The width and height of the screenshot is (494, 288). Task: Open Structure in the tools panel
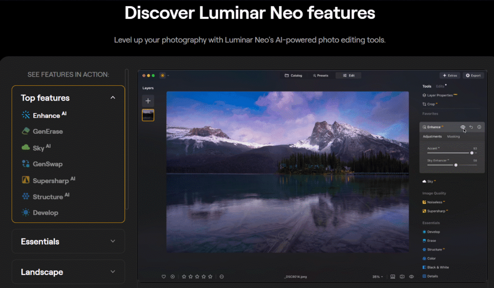434,249
